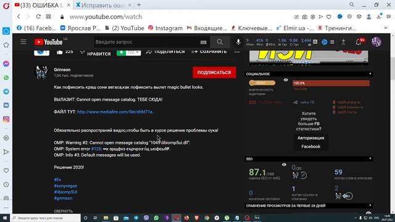Open Elmir.ua bookmark
Viewport: 395px width, 222px height.
[x=295, y=28]
